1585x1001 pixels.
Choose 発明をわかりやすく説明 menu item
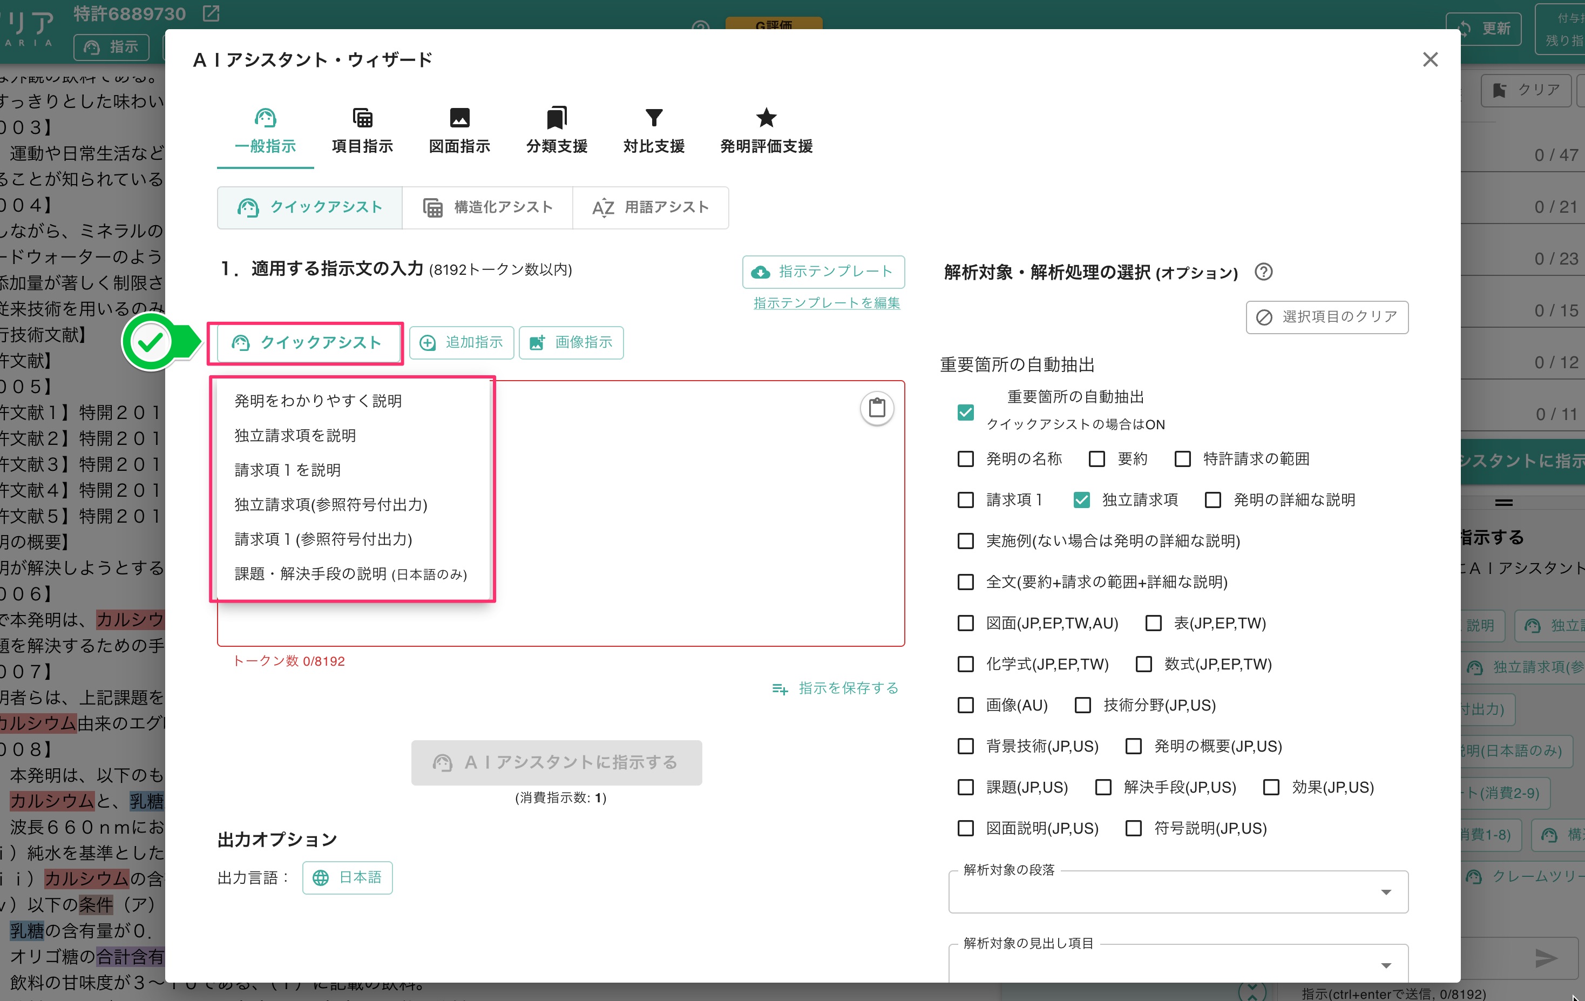click(354, 401)
